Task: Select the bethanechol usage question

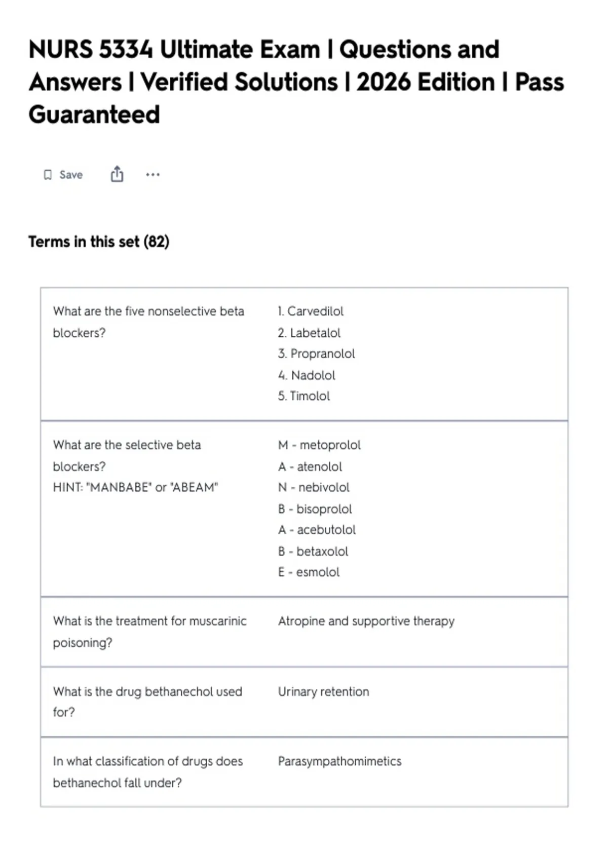Action: point(147,701)
